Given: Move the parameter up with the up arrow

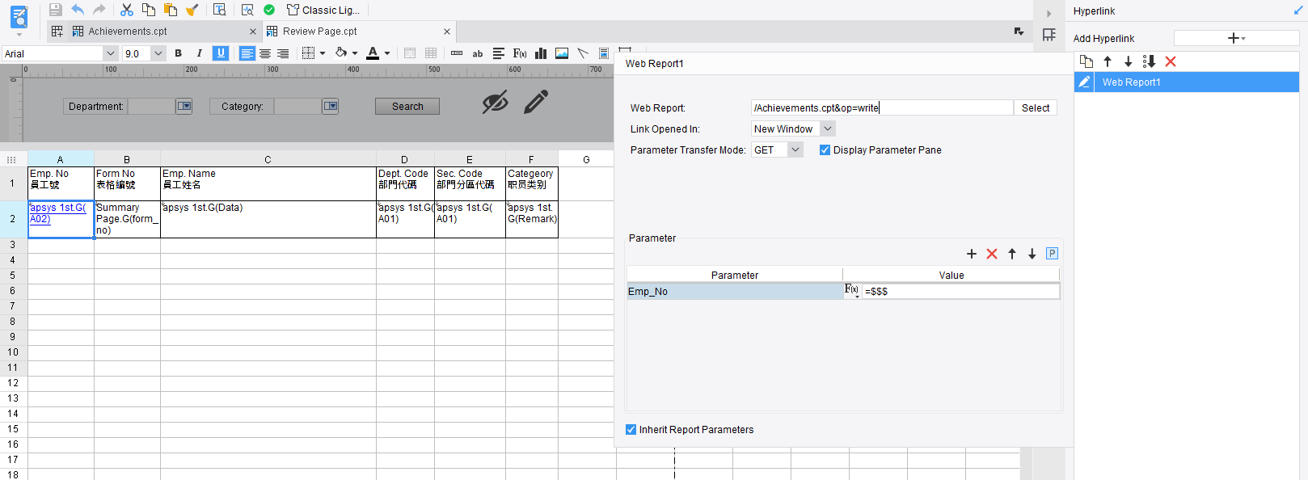Looking at the screenshot, I should click(1012, 254).
